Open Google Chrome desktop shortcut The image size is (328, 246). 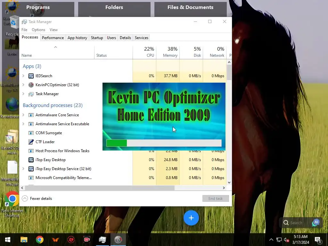12,199
